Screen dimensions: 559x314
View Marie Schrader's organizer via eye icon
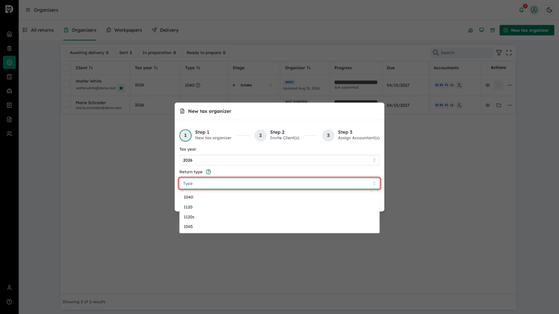click(487, 105)
